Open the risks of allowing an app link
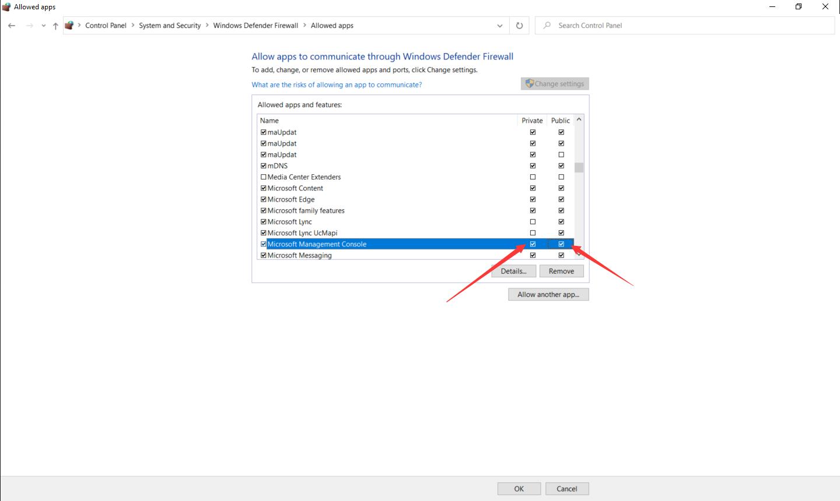 tap(337, 84)
